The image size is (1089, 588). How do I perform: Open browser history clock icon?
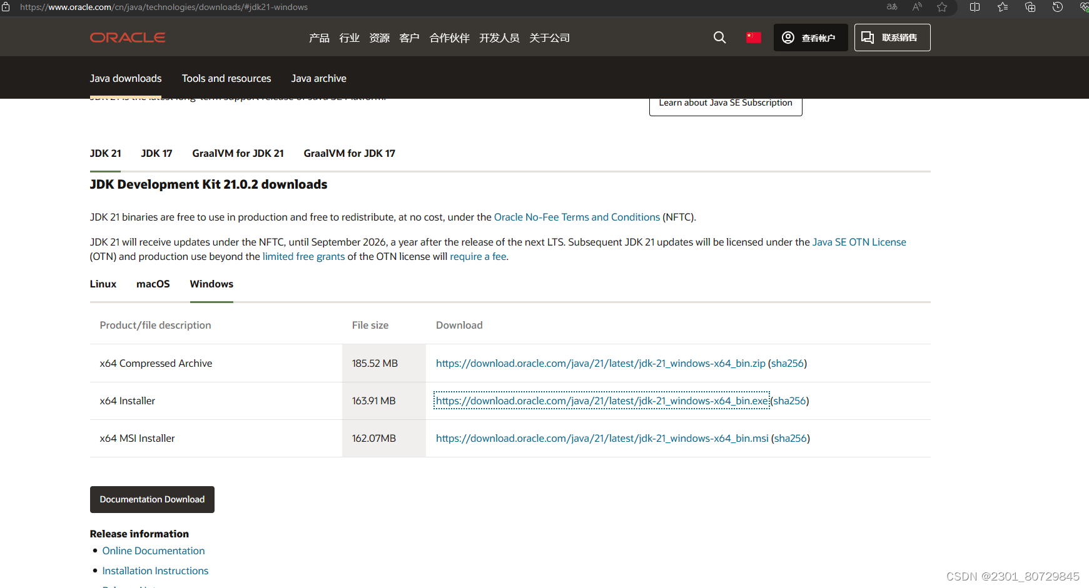tap(1057, 7)
